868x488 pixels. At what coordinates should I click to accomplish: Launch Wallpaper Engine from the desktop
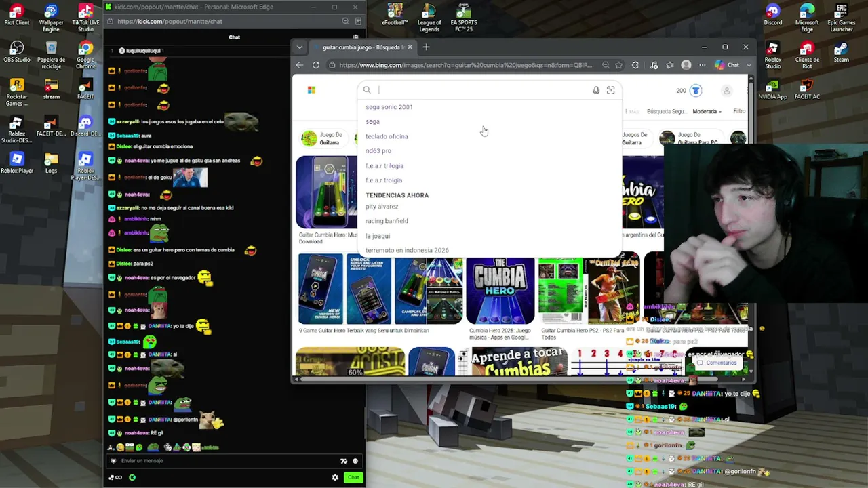(x=51, y=18)
